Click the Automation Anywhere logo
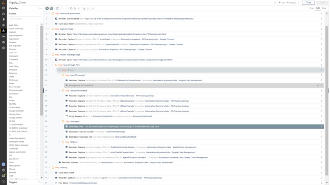Viewport: 330px width, 185px height. click(x=3, y=3)
